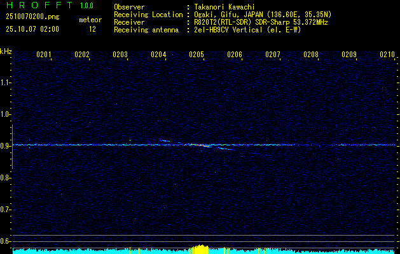Screen dimensions: 400x254
Task: Click the 'meteor' label
Action: (x=90, y=20)
